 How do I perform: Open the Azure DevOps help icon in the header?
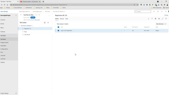(x=162, y=11)
